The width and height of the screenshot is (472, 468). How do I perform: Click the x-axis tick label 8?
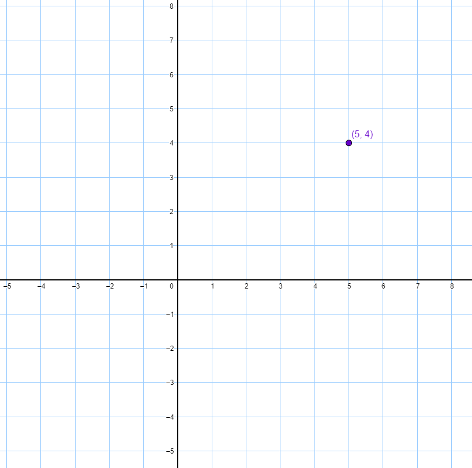pos(452,286)
